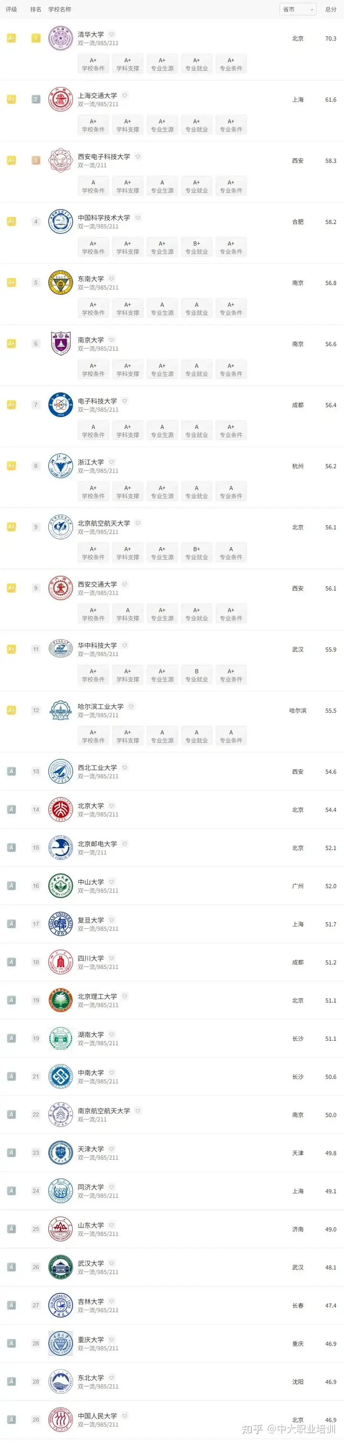Click the 上海交通大学 emblem icon

pyautogui.click(x=61, y=100)
